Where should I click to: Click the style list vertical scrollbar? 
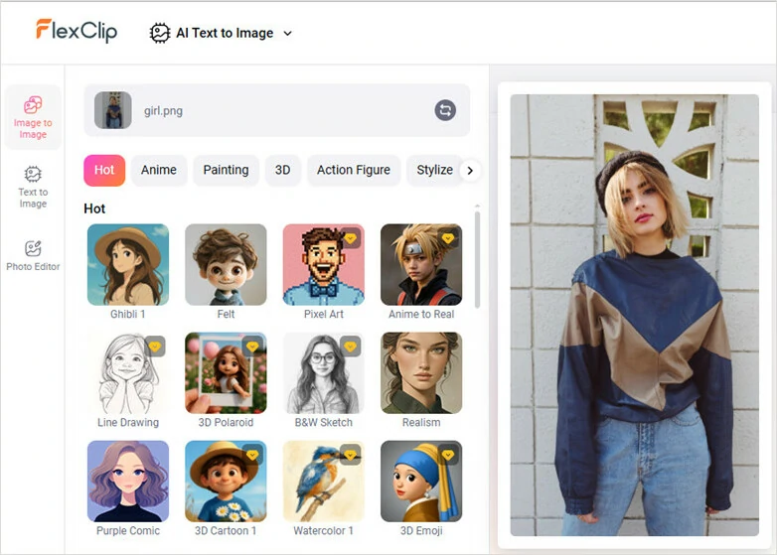(477, 259)
